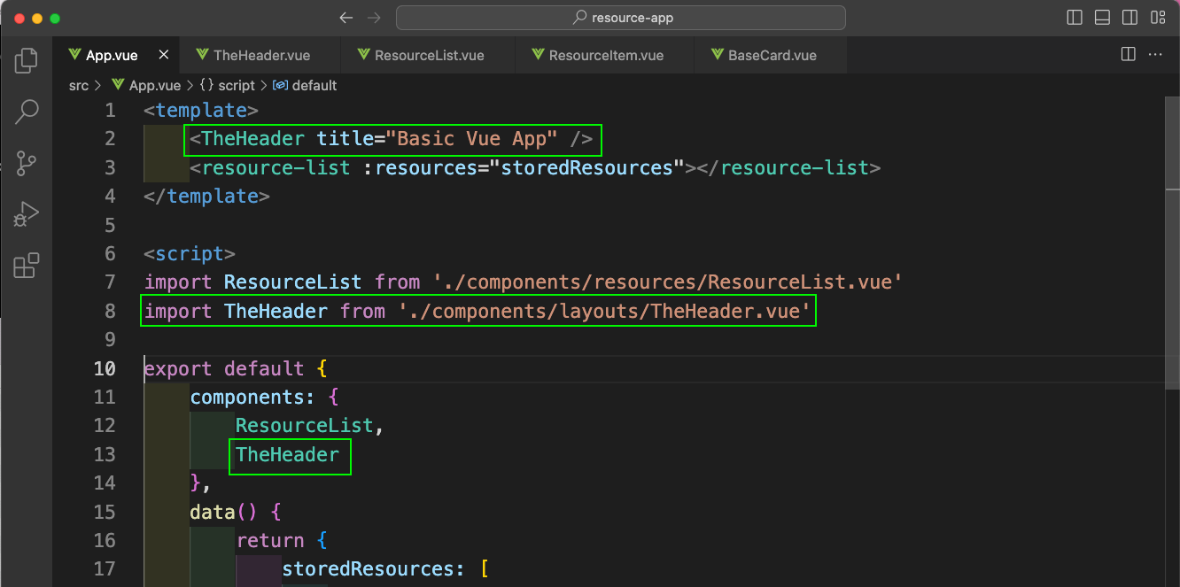Toggle the bottom panel visibility

[1102, 18]
